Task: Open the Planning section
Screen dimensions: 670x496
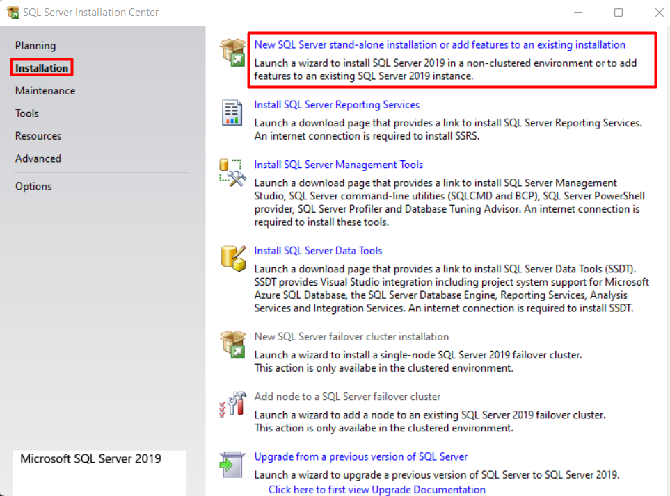Action: (35, 46)
